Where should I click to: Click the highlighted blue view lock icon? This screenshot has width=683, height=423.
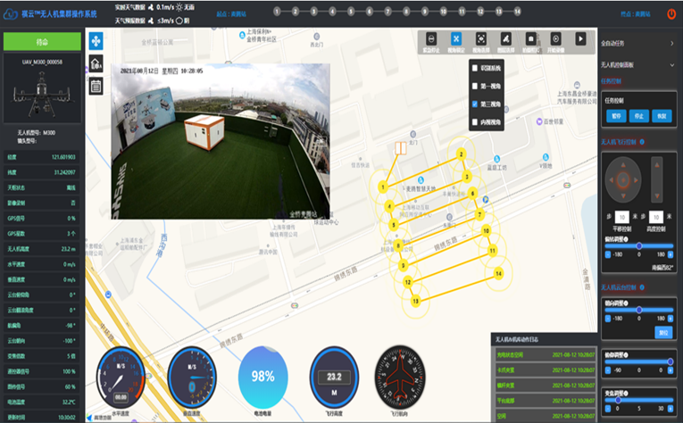(x=456, y=40)
